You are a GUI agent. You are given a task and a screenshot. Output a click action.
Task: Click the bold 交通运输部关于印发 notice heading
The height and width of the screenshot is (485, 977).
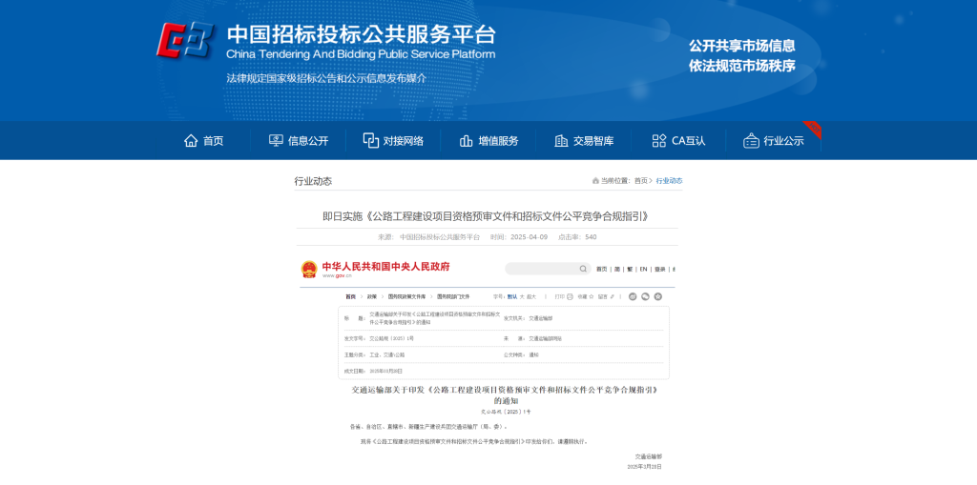tap(505, 394)
